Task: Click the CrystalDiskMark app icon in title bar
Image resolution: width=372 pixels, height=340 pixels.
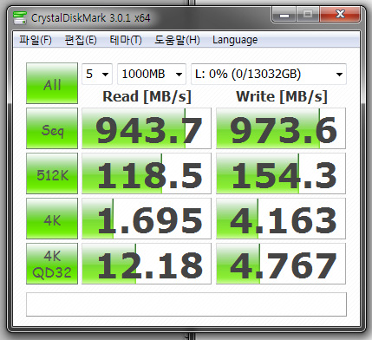Action: (x=20, y=17)
